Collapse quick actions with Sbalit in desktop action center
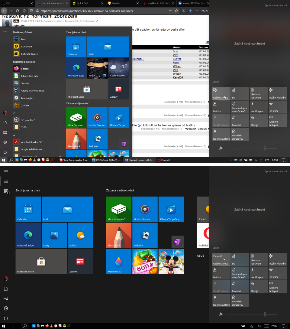The image size is (290, 329). click(216, 82)
